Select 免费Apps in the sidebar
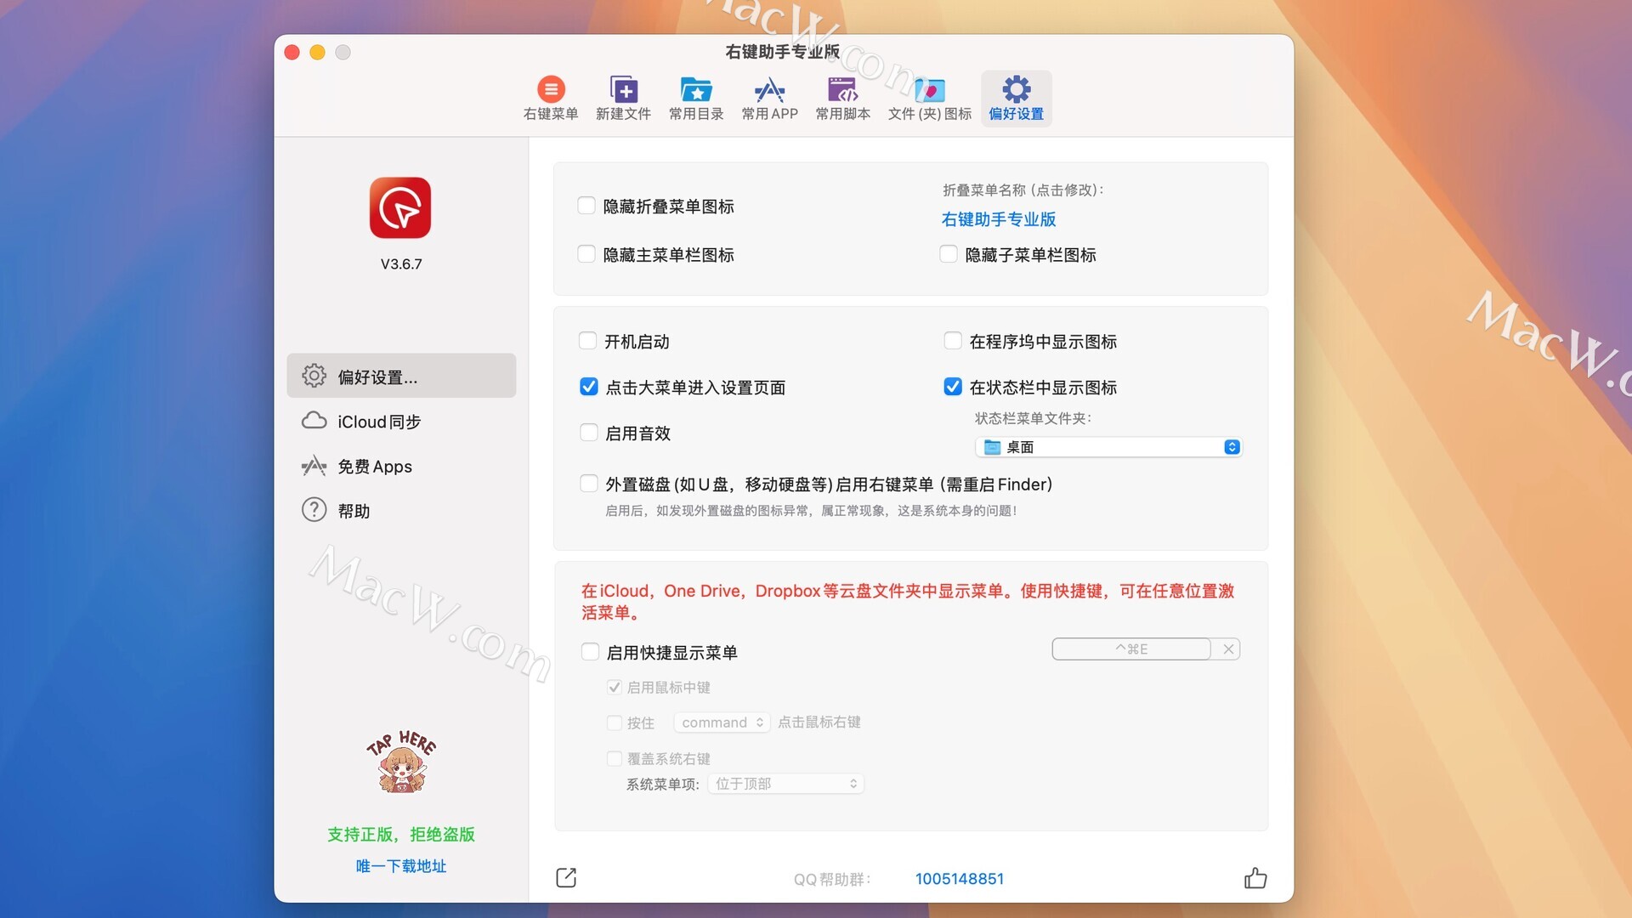This screenshot has width=1632, height=918. pyautogui.click(x=401, y=466)
